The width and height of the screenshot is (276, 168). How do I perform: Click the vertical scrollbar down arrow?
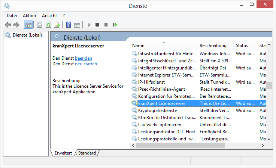(269, 139)
